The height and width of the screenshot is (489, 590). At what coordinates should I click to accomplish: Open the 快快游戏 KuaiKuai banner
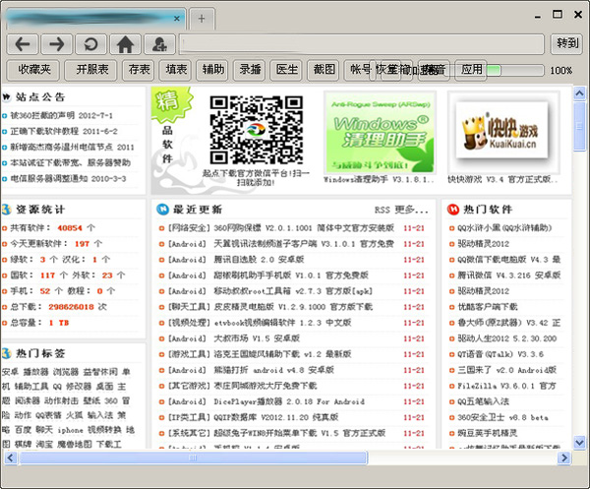click(502, 133)
